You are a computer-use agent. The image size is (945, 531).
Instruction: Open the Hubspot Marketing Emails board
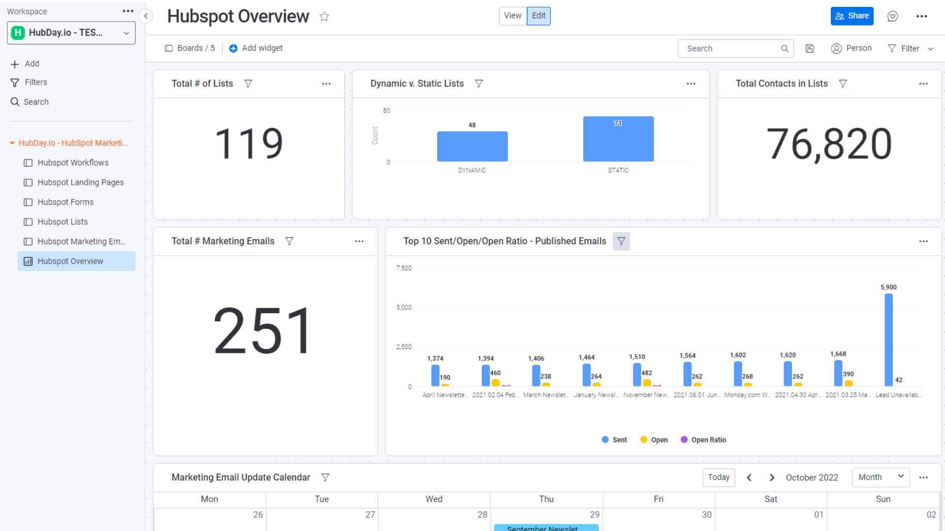coord(77,241)
